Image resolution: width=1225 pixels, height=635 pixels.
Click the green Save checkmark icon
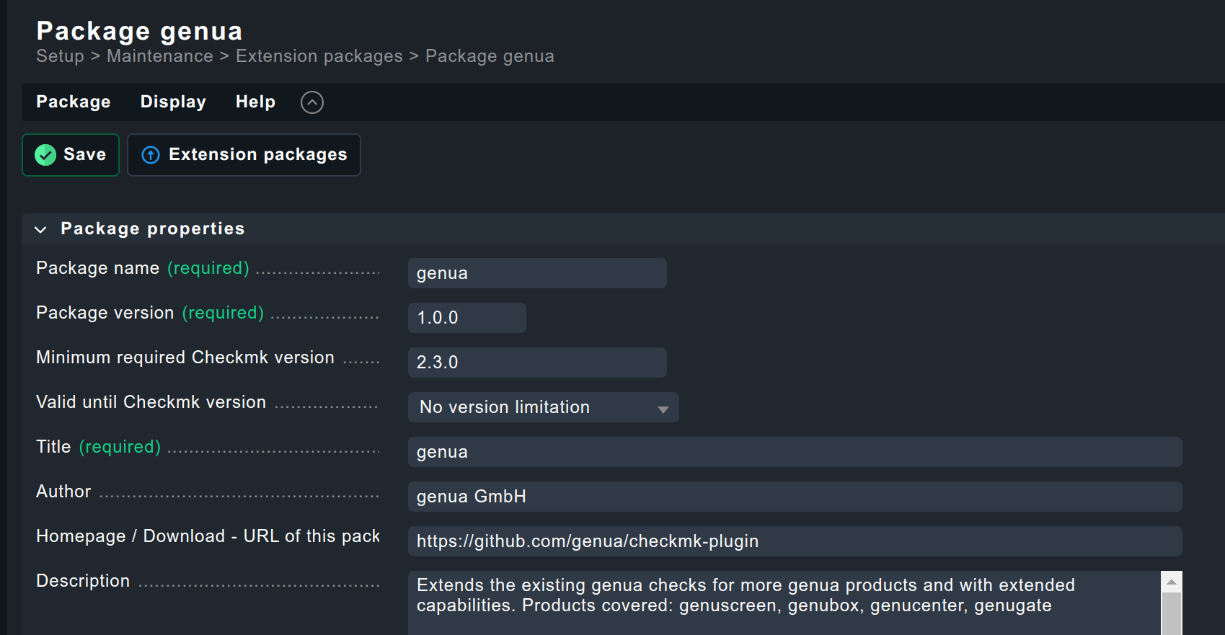[x=45, y=155]
